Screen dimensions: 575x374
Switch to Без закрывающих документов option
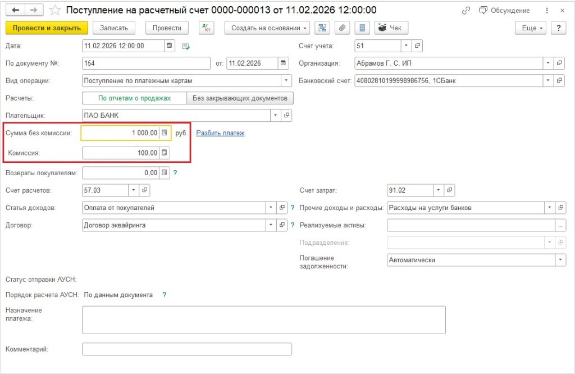pyautogui.click(x=240, y=98)
